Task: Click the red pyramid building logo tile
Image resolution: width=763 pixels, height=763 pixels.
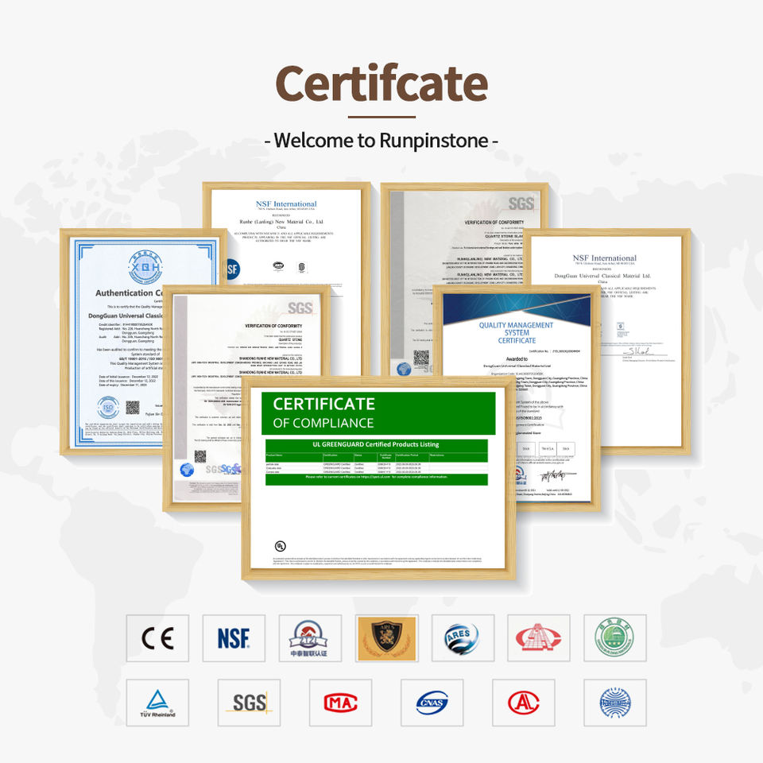Action: (539, 638)
